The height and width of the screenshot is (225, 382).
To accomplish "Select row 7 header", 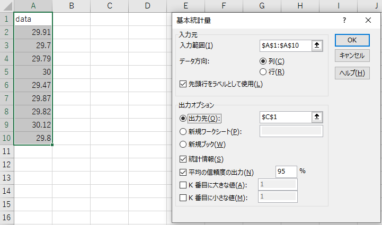I will pyautogui.click(x=6, y=98).
